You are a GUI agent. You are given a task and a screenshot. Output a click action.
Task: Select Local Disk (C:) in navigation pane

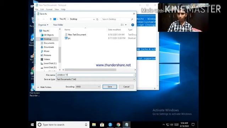pos(49,63)
